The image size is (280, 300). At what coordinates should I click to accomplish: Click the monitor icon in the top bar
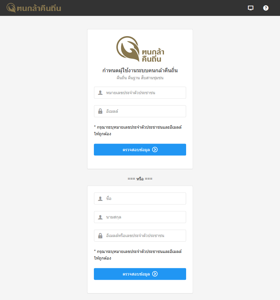tap(251, 8)
